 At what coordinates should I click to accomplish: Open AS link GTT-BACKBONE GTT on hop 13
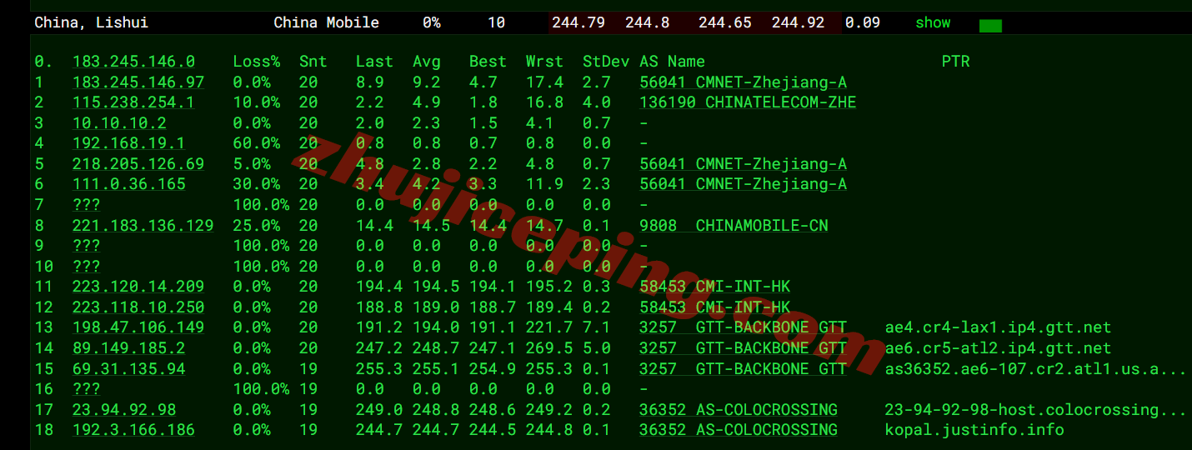pos(744,327)
